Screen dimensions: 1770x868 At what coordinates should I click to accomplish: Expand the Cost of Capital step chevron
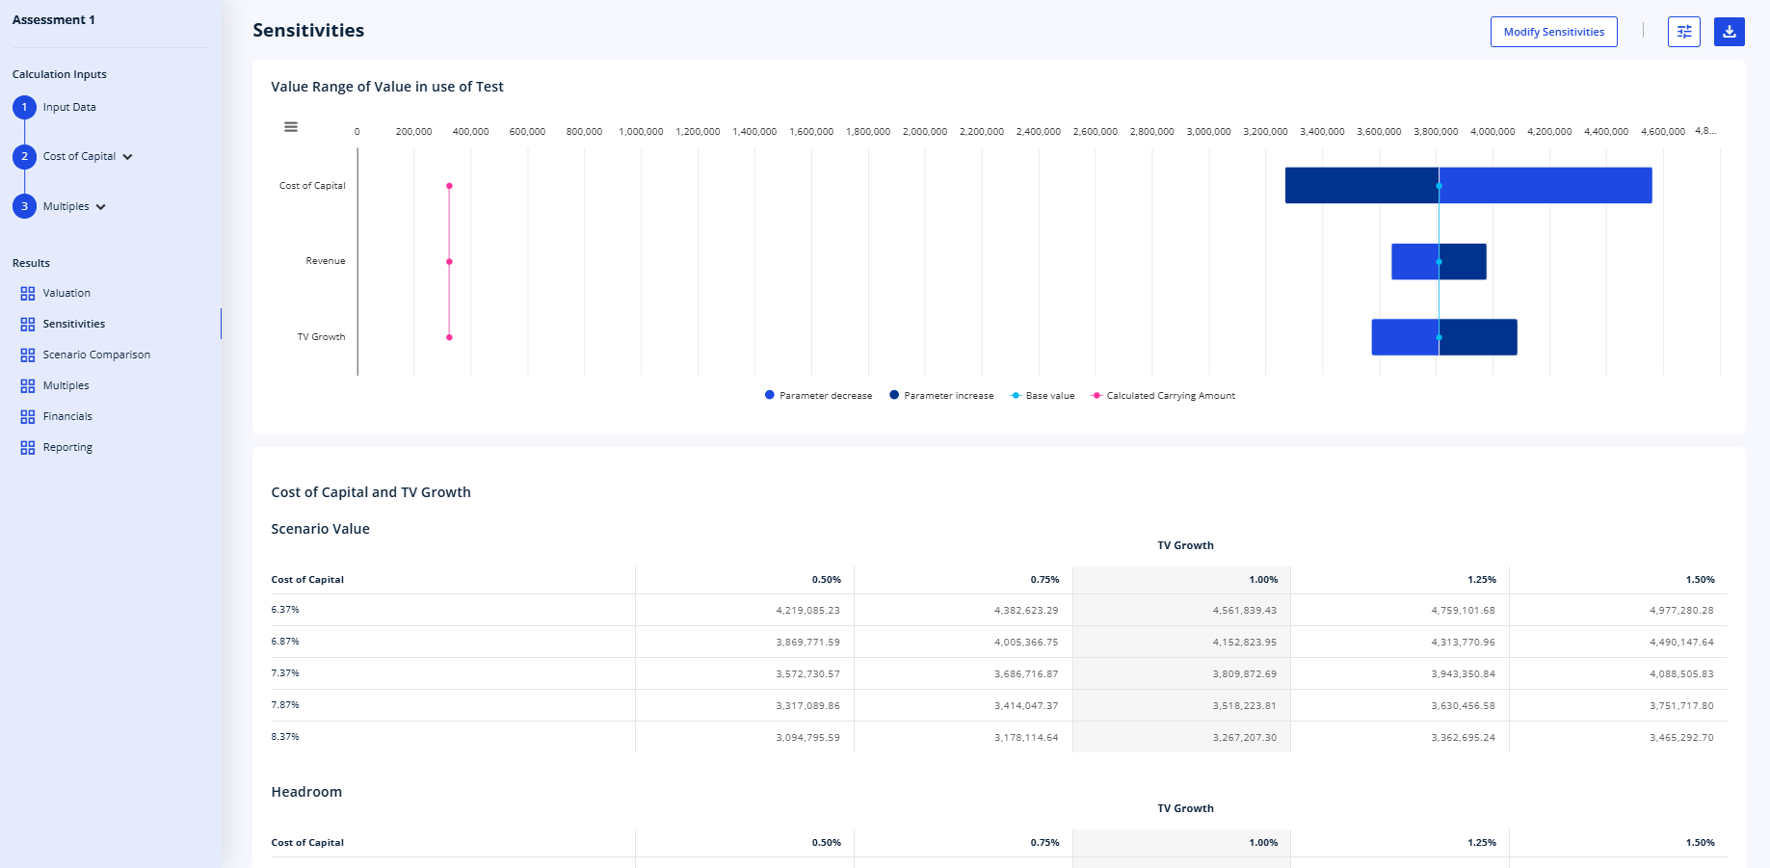[127, 157]
